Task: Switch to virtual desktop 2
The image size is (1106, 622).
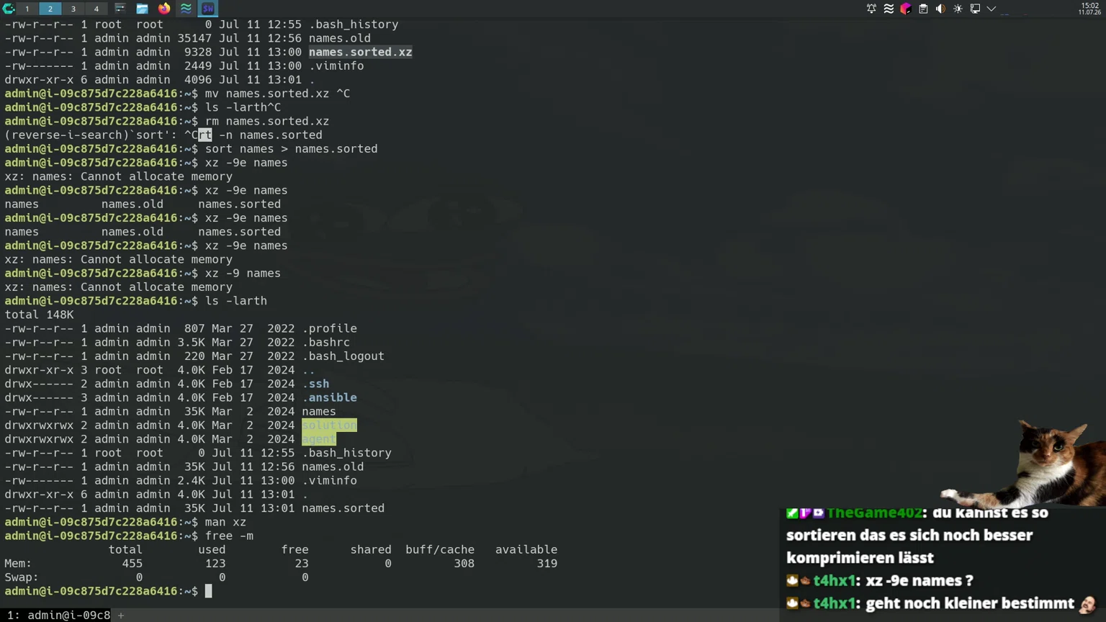Action: point(50,9)
